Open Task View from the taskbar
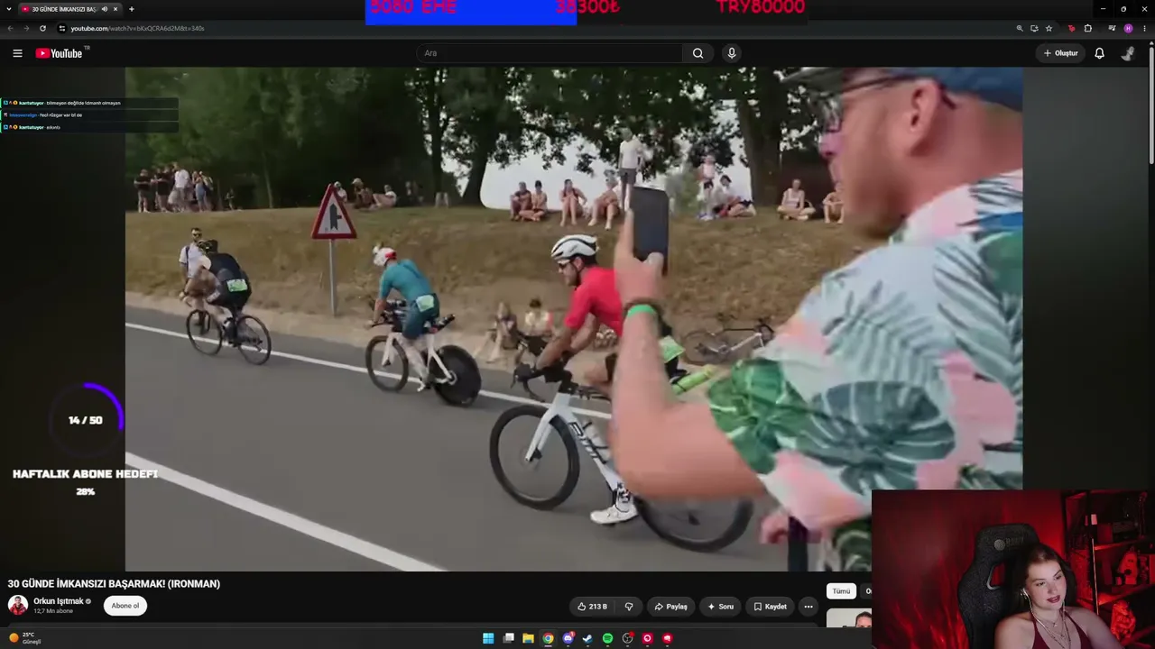This screenshot has width=1155, height=649. pyautogui.click(x=508, y=638)
